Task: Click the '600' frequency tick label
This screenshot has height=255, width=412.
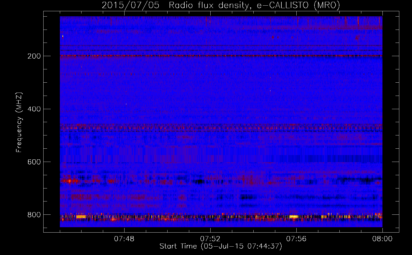Action: (34, 162)
